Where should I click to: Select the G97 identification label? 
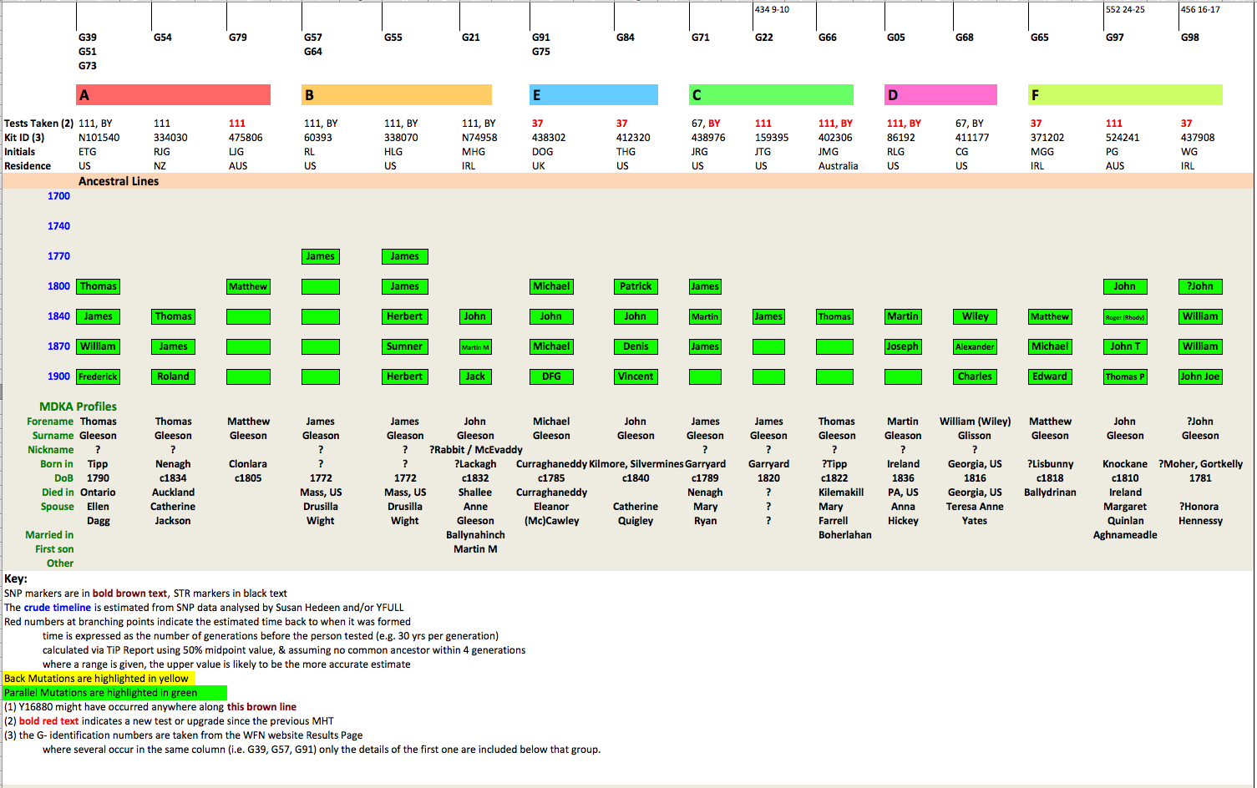click(x=1114, y=38)
